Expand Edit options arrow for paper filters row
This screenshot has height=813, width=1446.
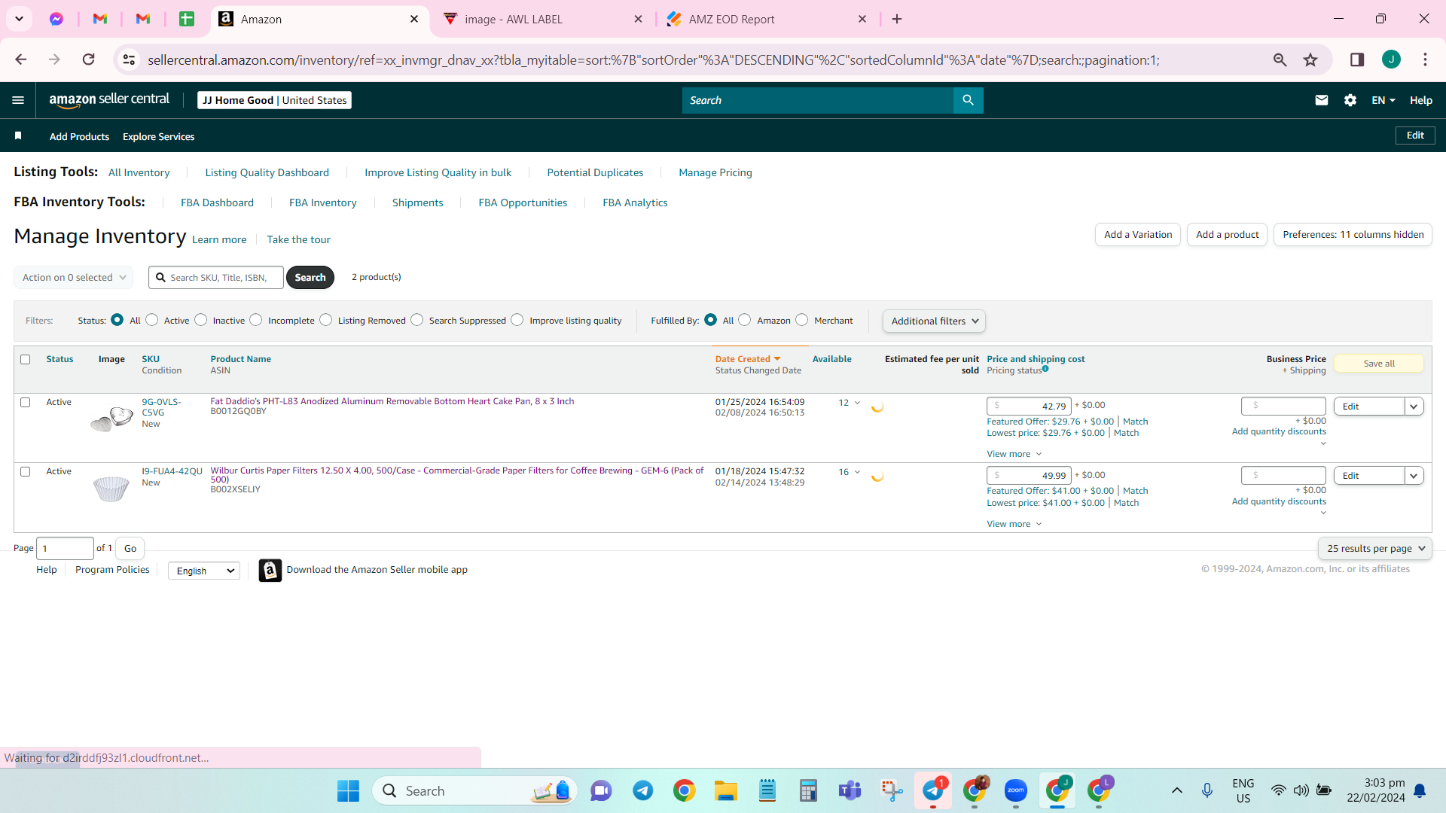[1414, 476]
